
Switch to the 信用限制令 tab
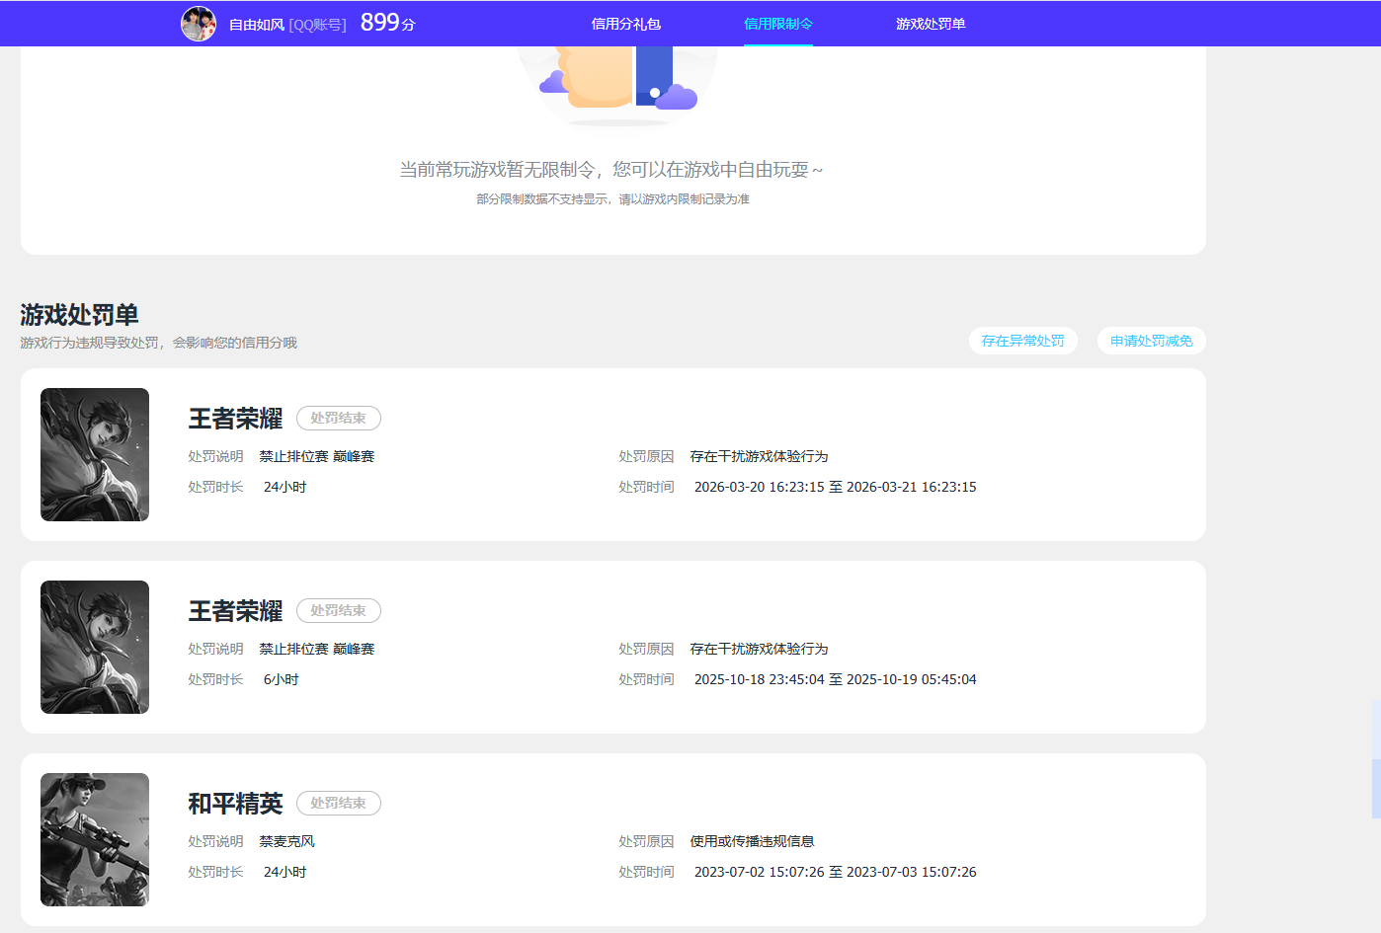pos(778,24)
